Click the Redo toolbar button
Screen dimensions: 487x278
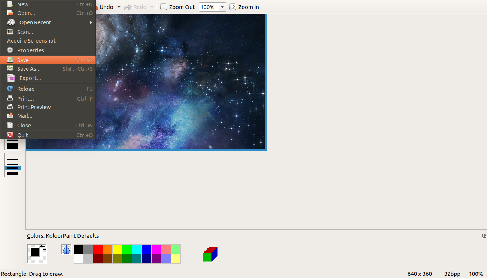point(135,7)
